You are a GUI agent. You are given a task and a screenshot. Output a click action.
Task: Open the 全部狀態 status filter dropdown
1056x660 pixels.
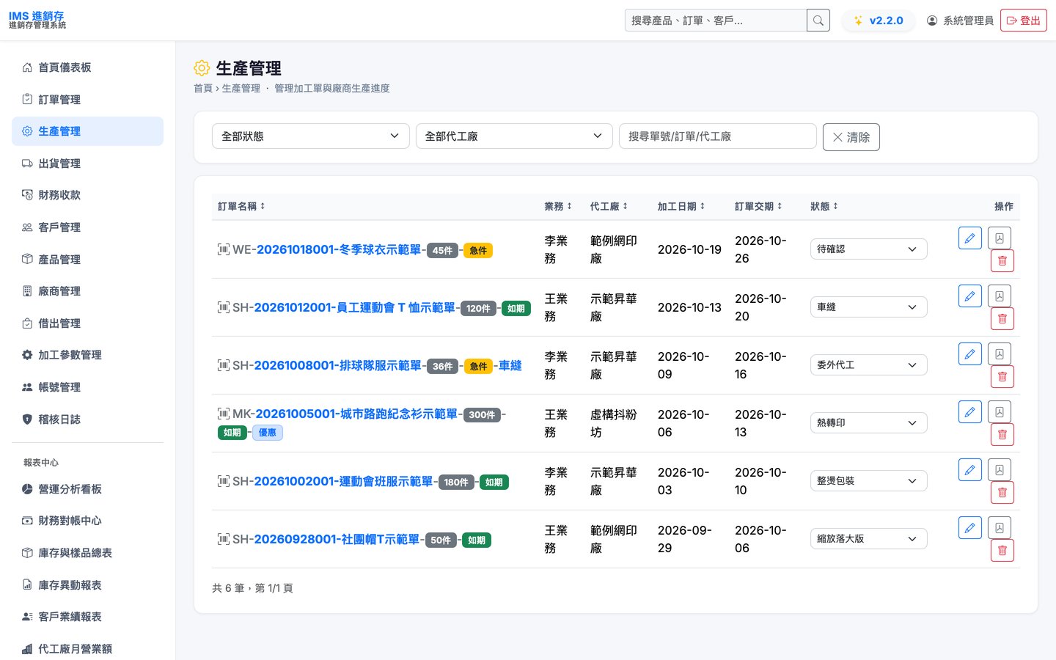pos(311,136)
